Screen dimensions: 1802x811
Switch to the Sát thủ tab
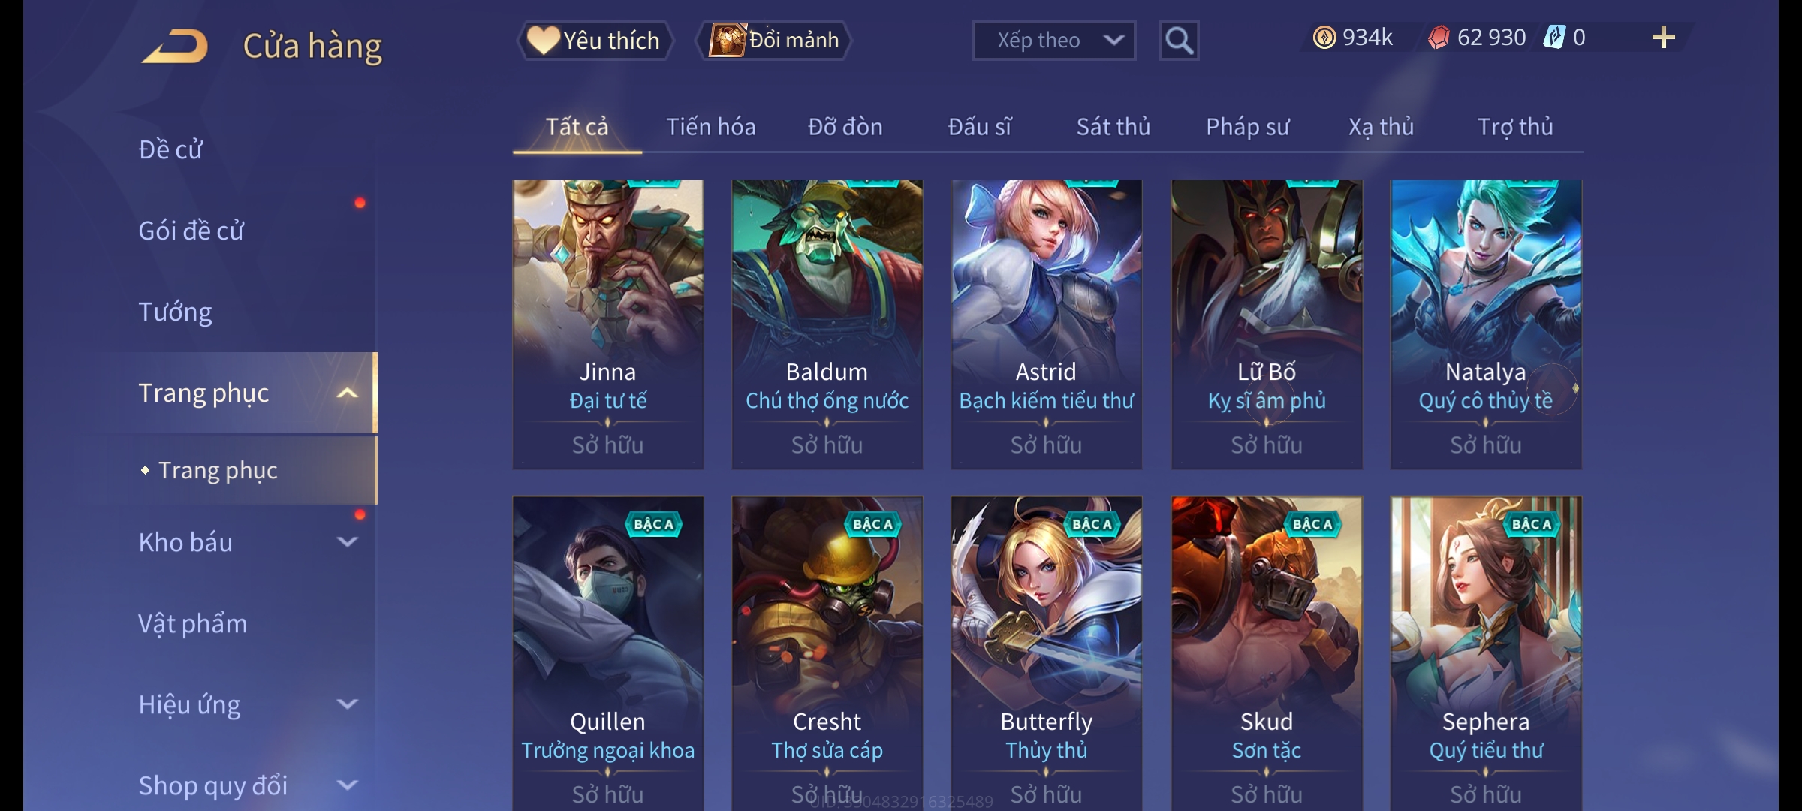(x=1113, y=127)
